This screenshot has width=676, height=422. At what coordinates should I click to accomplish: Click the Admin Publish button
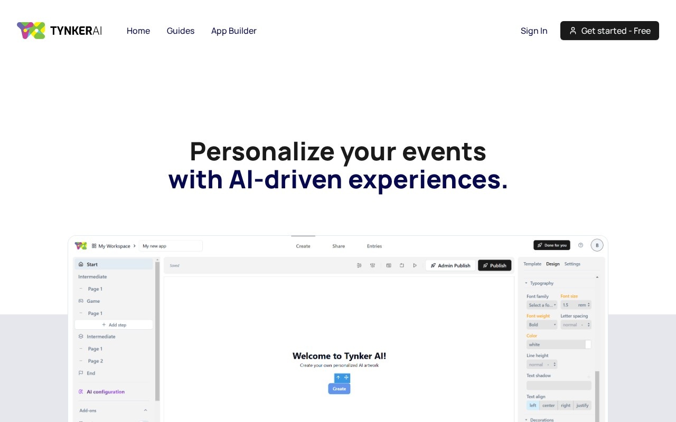450,265
